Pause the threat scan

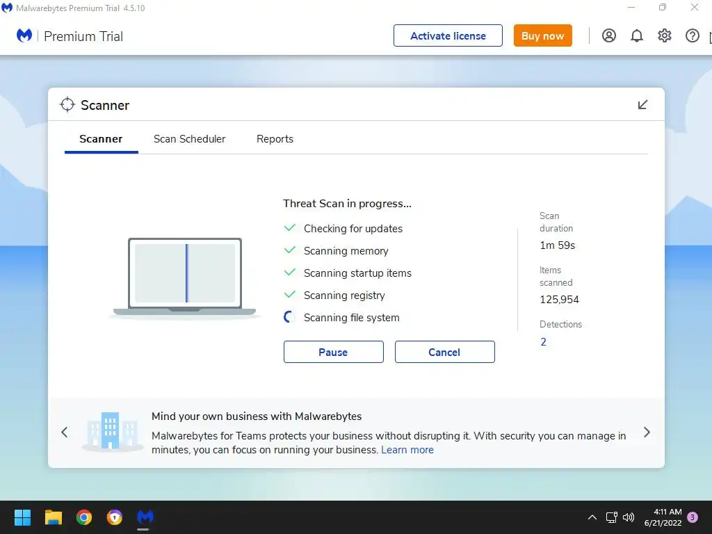[333, 352]
